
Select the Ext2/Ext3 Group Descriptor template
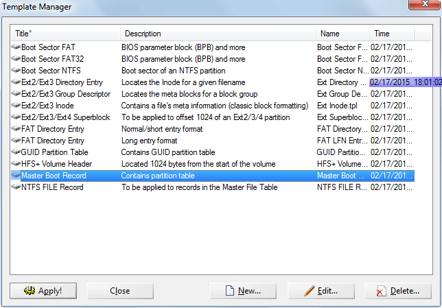click(213, 94)
